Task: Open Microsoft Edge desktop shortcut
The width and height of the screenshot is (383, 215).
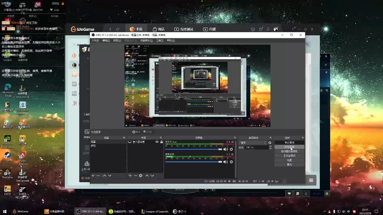Action: tap(8, 90)
